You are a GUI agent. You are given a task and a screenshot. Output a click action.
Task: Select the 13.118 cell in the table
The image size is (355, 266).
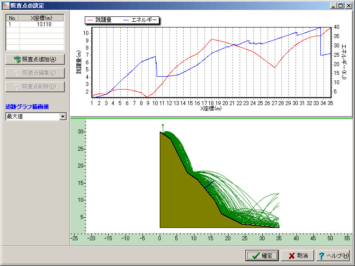click(42, 24)
